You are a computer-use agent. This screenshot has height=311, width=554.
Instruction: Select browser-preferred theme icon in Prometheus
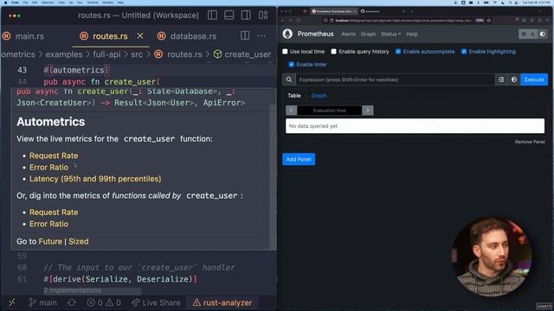click(543, 34)
